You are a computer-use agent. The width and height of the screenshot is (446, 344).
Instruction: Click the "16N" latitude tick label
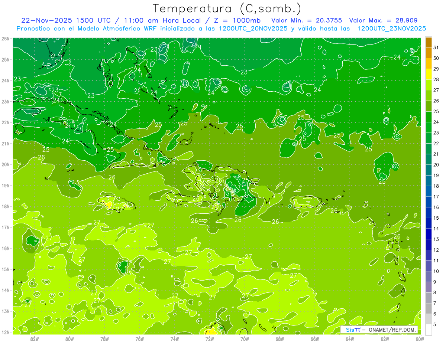point(6,248)
